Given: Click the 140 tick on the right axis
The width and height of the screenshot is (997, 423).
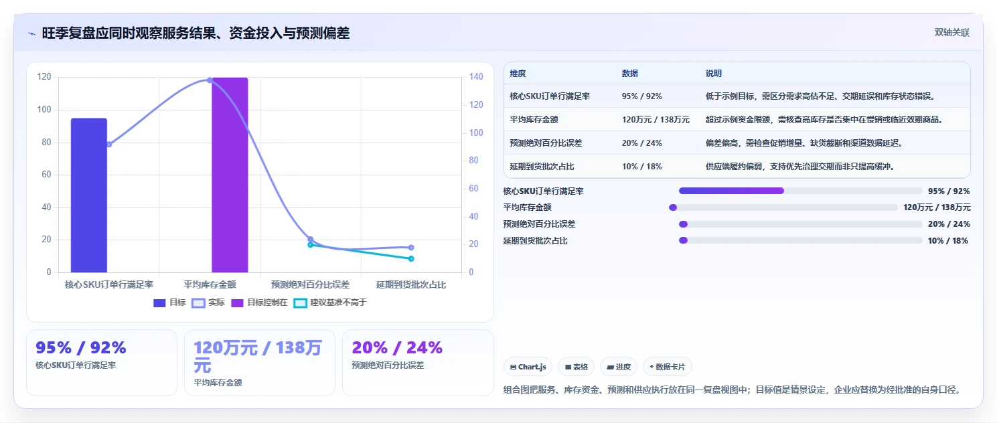Looking at the screenshot, I should click(475, 77).
